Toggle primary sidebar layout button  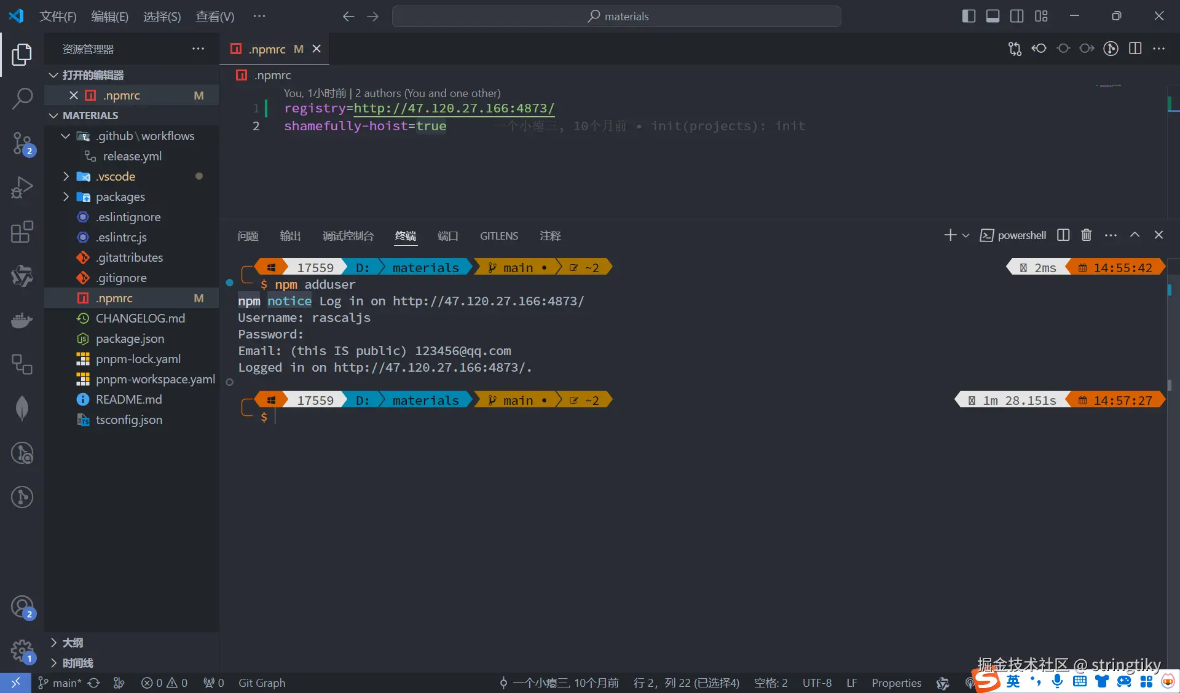(x=969, y=17)
